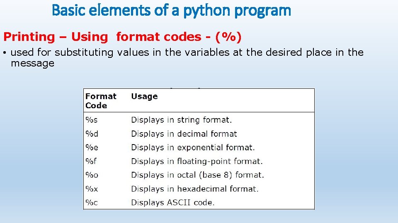Click 'Displays in decimal format' cell
The image size is (398, 223).
(184, 133)
